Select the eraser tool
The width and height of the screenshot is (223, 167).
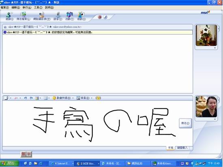coord(16,98)
